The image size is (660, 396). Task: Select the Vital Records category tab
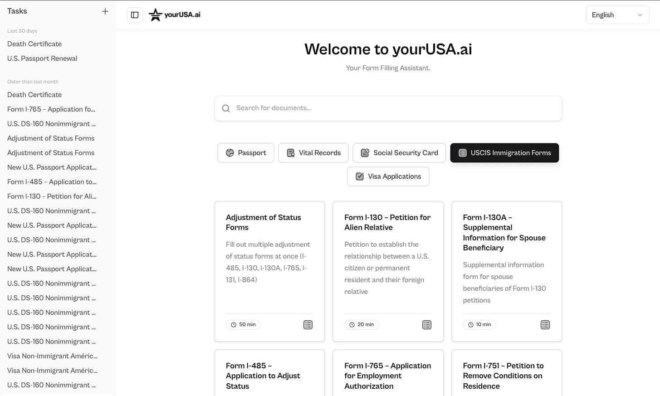click(x=313, y=153)
